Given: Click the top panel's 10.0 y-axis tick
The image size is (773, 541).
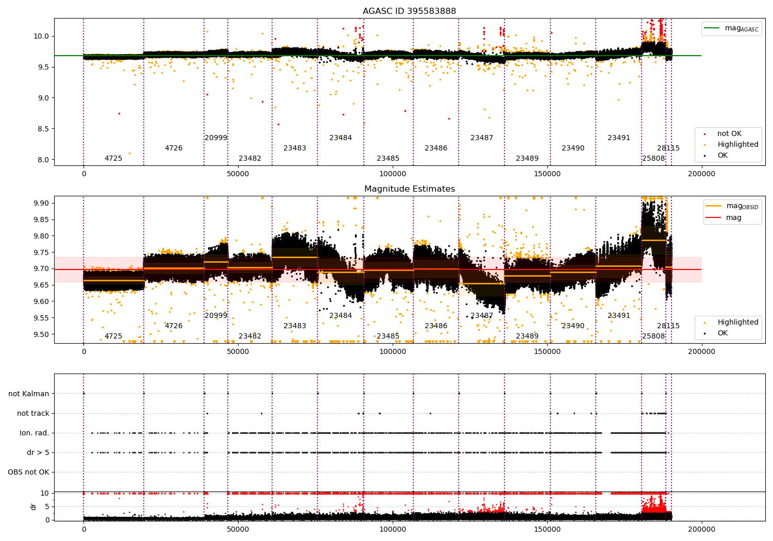Looking at the screenshot, I should pyautogui.click(x=42, y=36).
